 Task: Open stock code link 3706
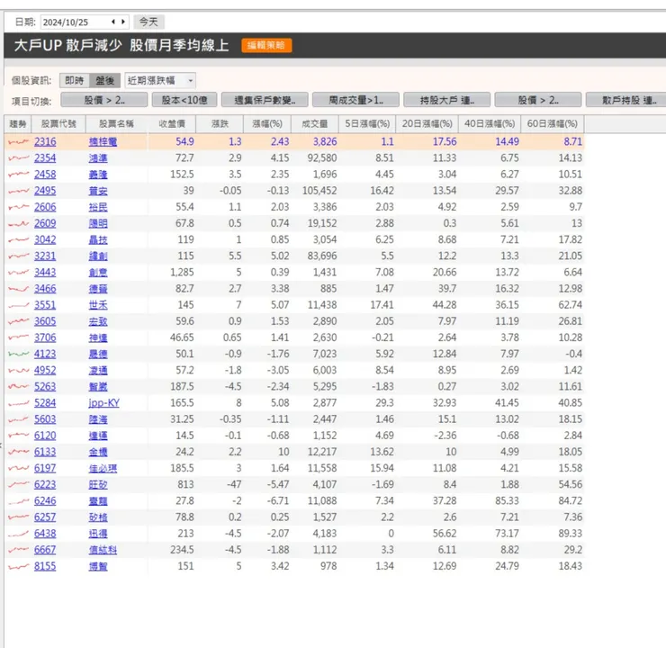[45, 337]
